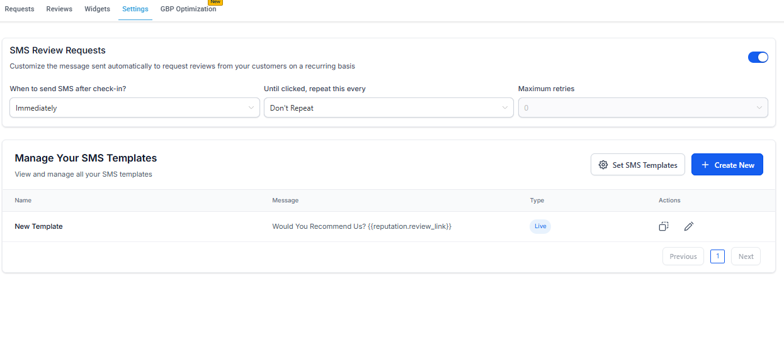The image size is (784, 352).
Task: Select page 1 in pagination
Action: (x=717, y=256)
